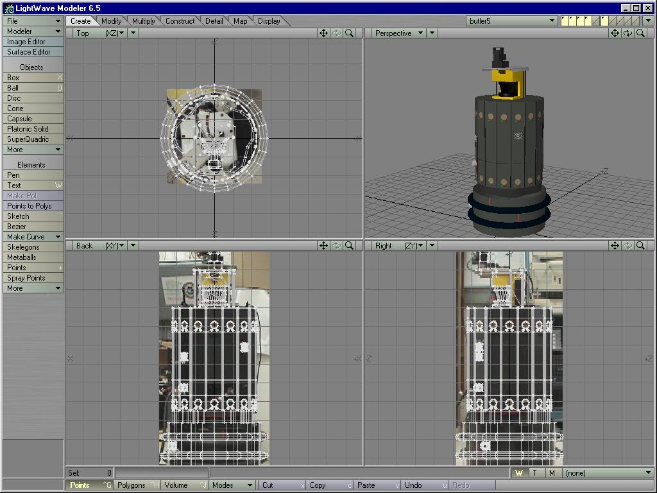Select the first foreground layer swatch
This screenshot has width=657, height=493.
[x=565, y=19]
